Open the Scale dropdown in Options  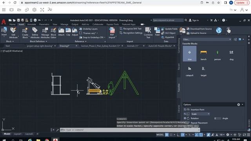200,114
